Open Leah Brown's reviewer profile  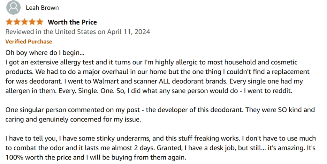pos(42,8)
